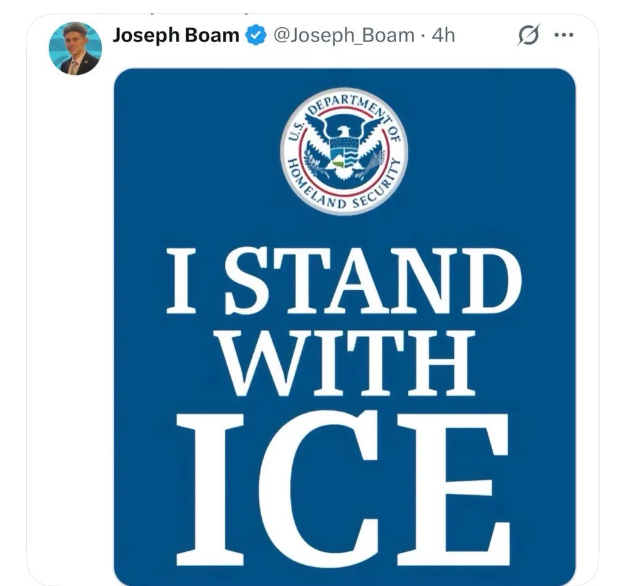
Task: Open the three-dot more options menu
Action: tap(564, 35)
